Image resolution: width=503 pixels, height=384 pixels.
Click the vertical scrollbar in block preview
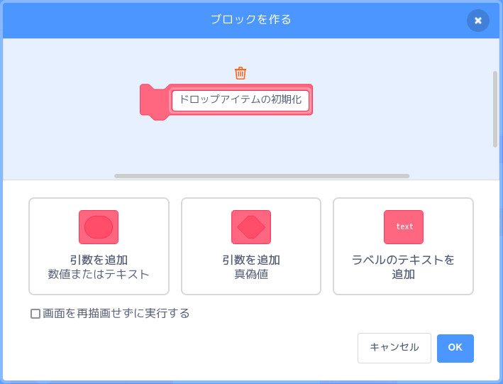coord(495,109)
